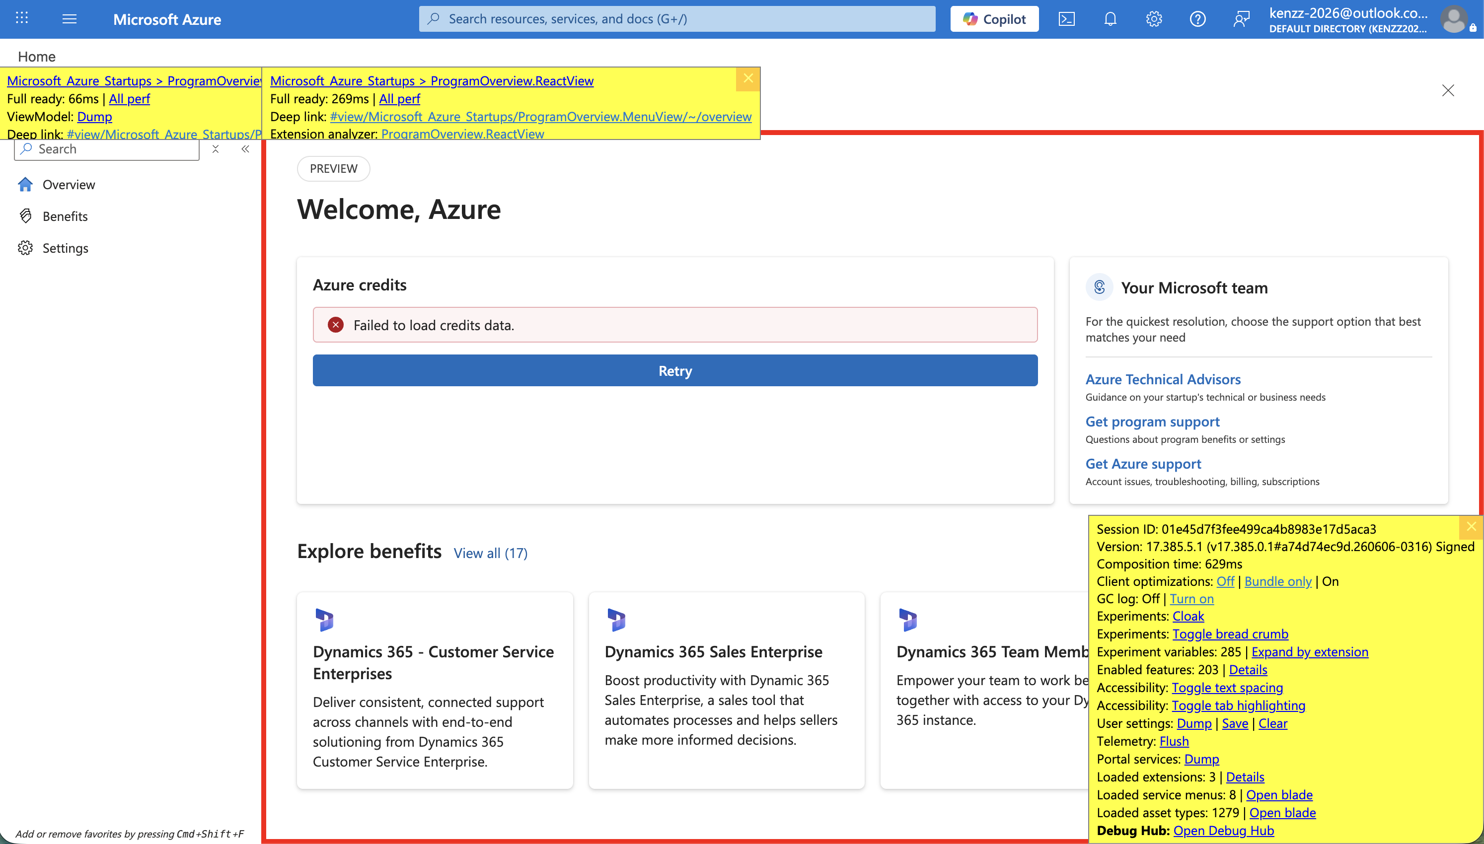Open the Azure apps grid launcher
This screenshot has height=844, width=1484.
click(x=22, y=18)
